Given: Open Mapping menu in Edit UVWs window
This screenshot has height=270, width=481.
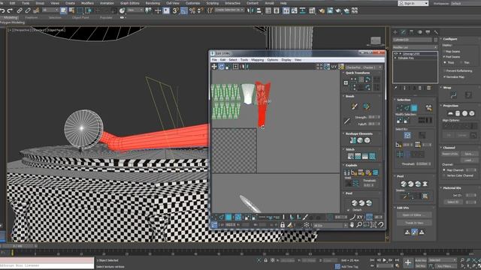Looking at the screenshot, I should coord(257,60).
